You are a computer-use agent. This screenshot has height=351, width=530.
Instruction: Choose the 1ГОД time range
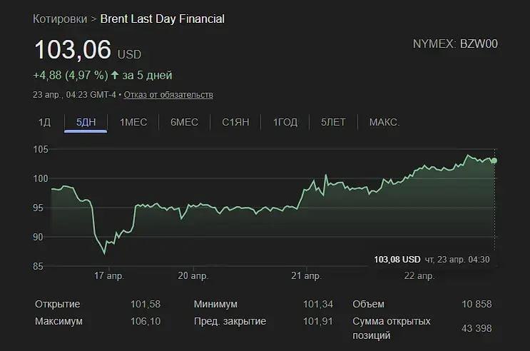pos(285,123)
